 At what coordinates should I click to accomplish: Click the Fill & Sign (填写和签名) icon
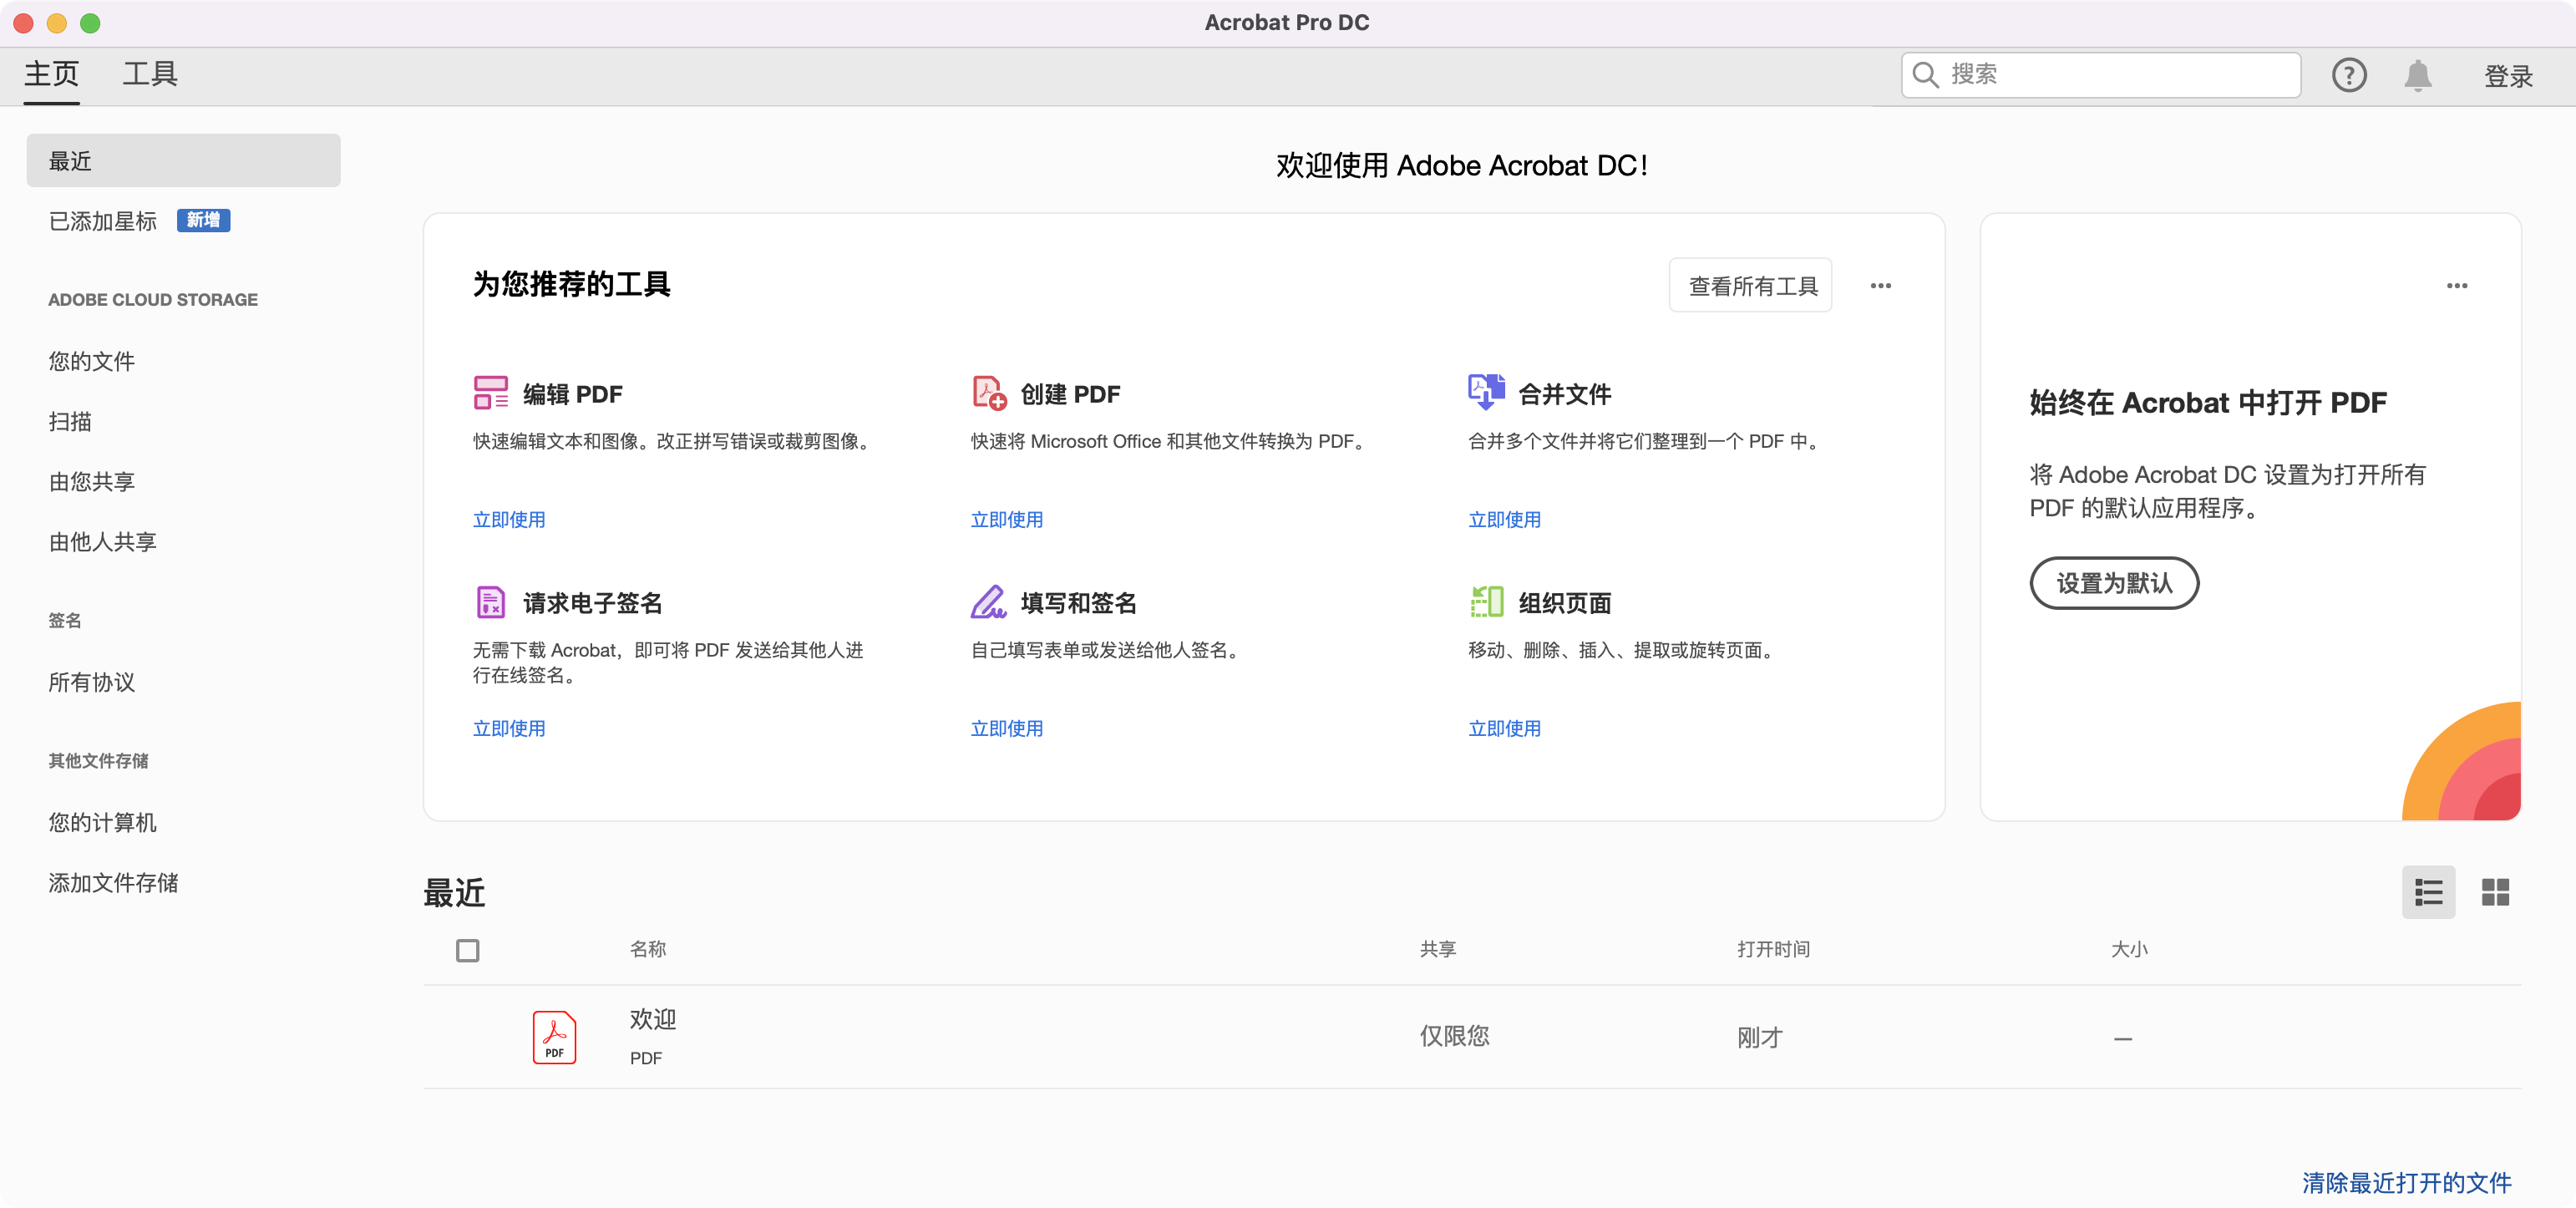click(x=988, y=602)
